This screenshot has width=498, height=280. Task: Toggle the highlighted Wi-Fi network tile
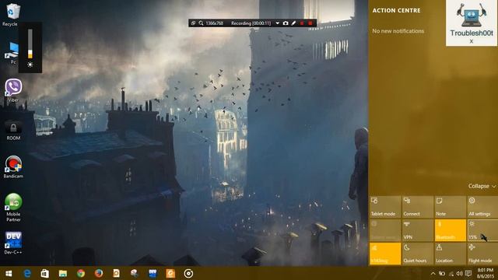385,254
